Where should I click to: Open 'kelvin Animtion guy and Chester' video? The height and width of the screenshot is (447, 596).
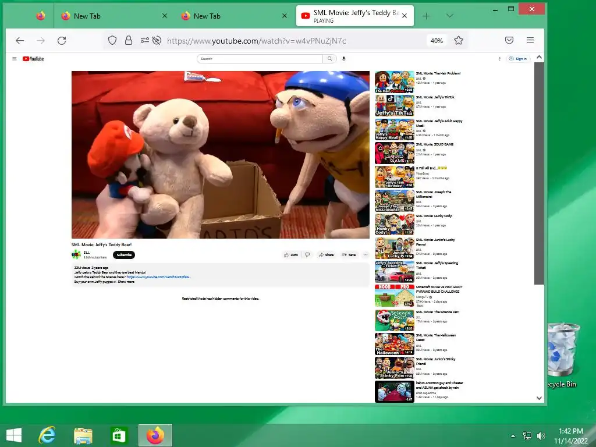click(x=394, y=392)
